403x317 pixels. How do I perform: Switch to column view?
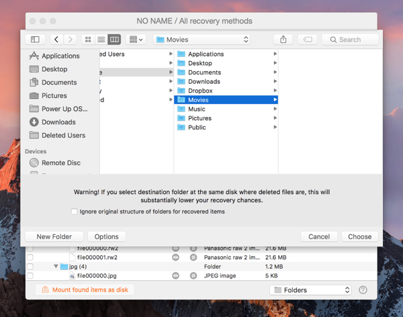tap(114, 40)
